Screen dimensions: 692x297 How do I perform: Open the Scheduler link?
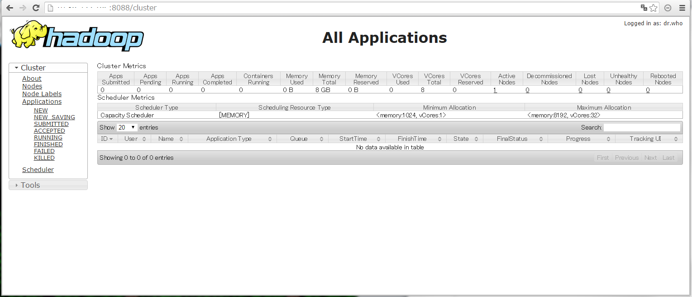point(38,170)
